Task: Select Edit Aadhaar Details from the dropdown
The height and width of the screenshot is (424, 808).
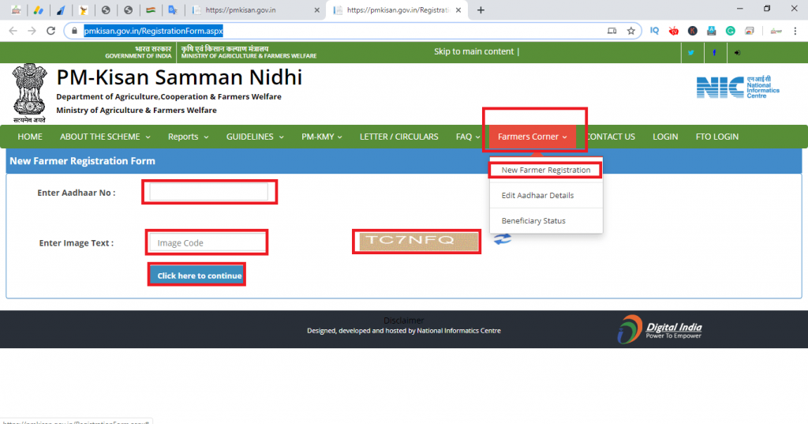Action: point(546,196)
